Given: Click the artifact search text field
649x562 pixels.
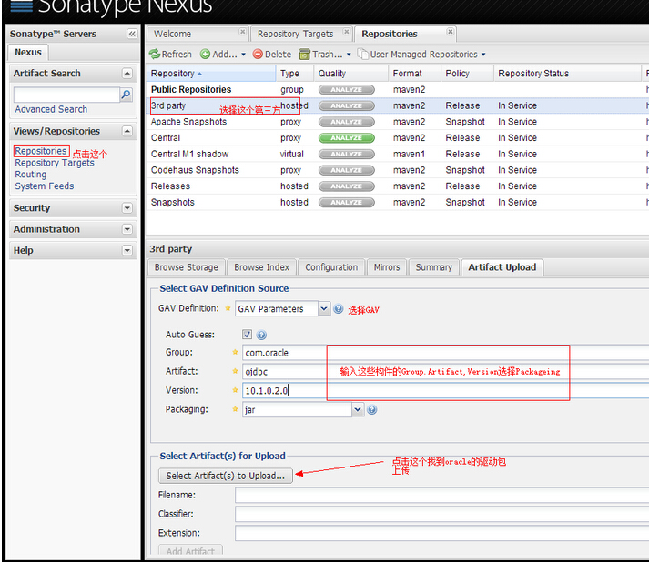Looking at the screenshot, I should 66,95.
